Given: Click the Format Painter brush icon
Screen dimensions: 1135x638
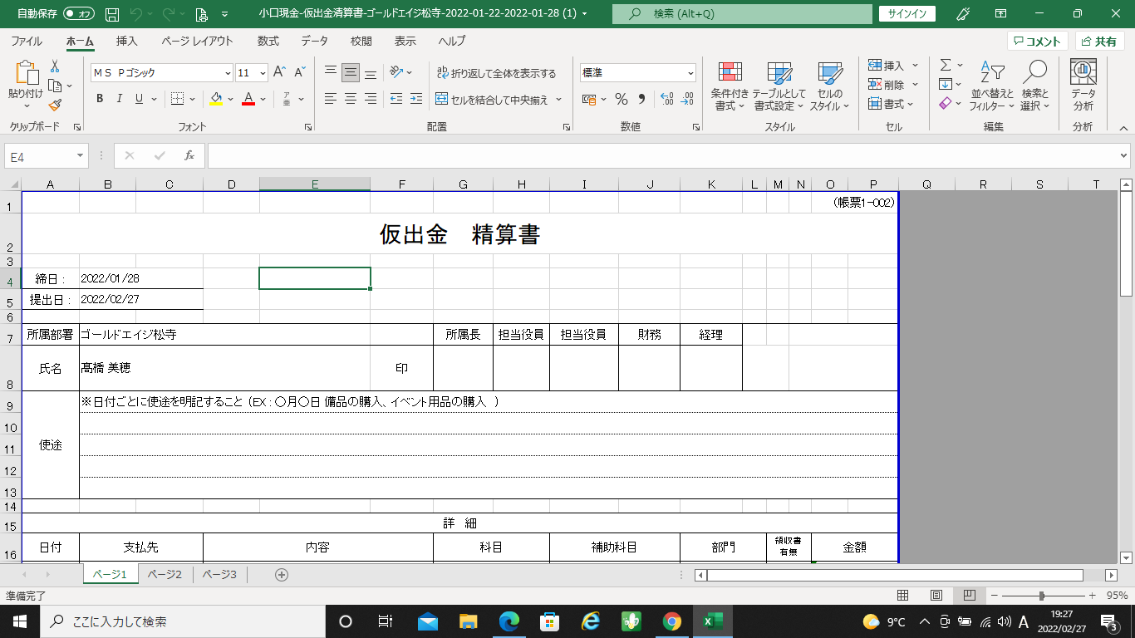Looking at the screenshot, I should (x=55, y=106).
